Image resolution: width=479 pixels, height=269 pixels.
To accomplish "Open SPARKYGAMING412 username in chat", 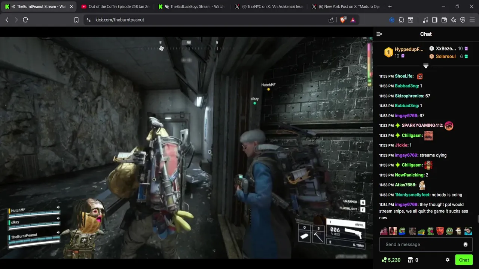I will pyautogui.click(x=422, y=126).
